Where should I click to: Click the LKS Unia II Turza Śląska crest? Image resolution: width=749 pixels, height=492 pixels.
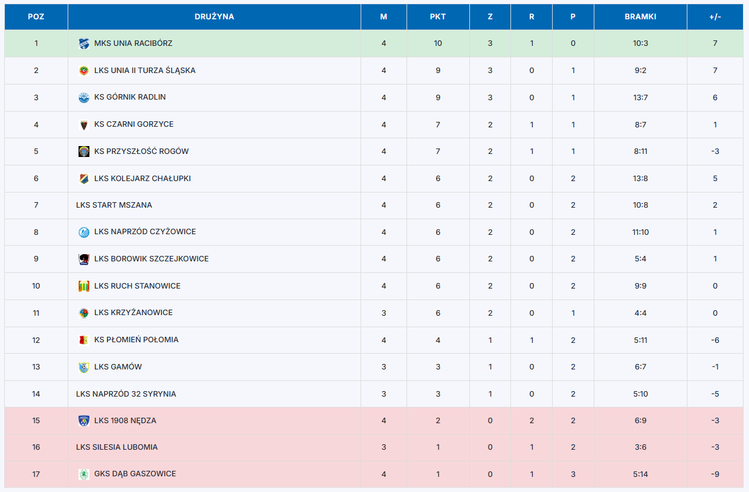click(84, 71)
